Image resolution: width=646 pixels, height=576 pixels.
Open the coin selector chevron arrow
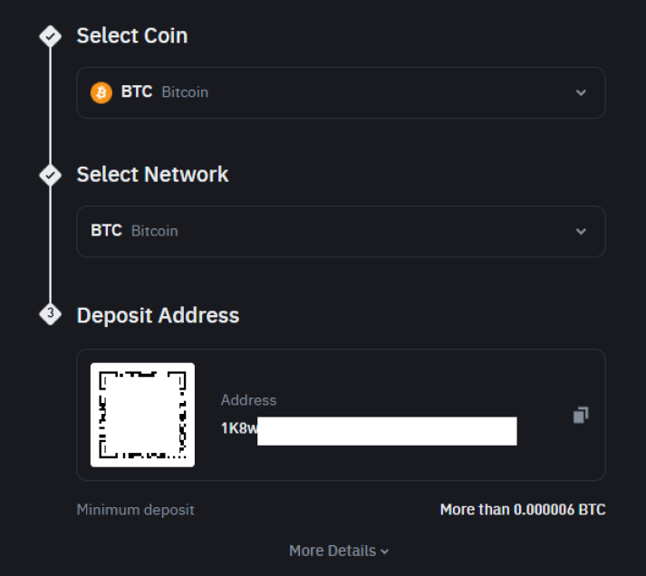point(581,92)
